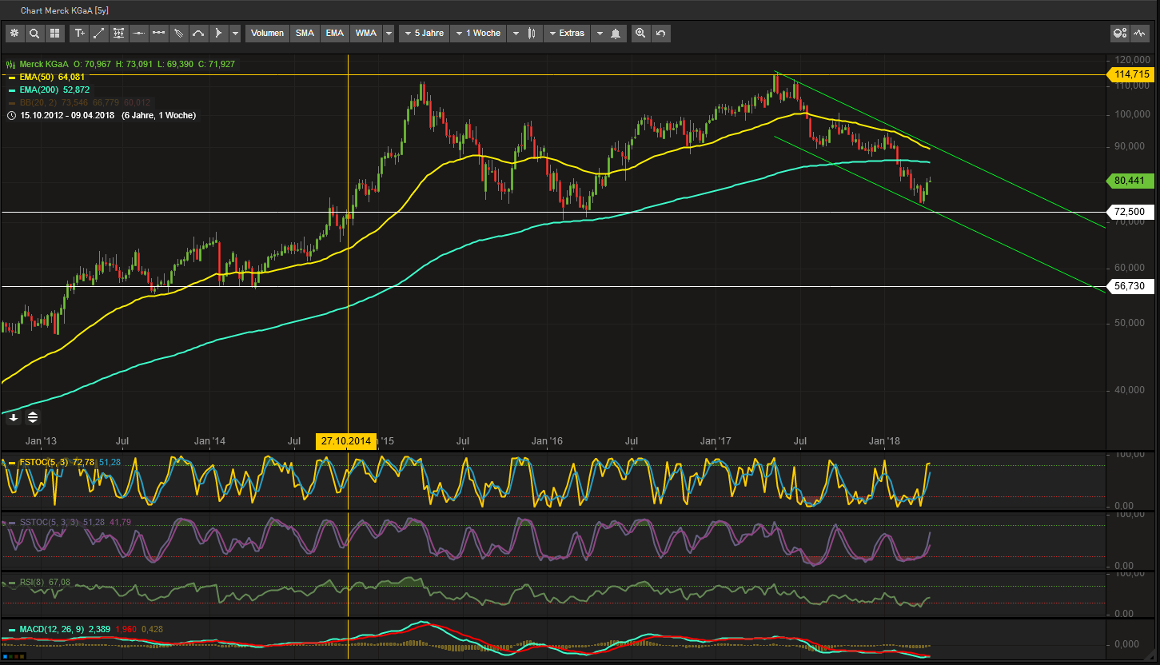
Task: Select the line chart icon top right
Action: [1138, 32]
